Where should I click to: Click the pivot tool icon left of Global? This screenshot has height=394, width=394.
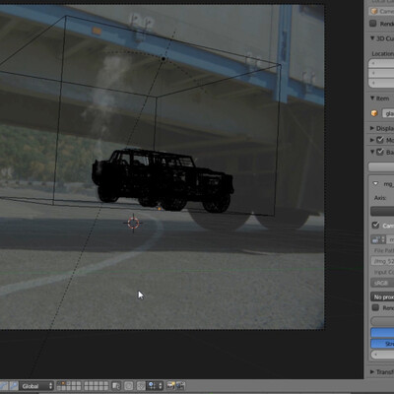14,386
